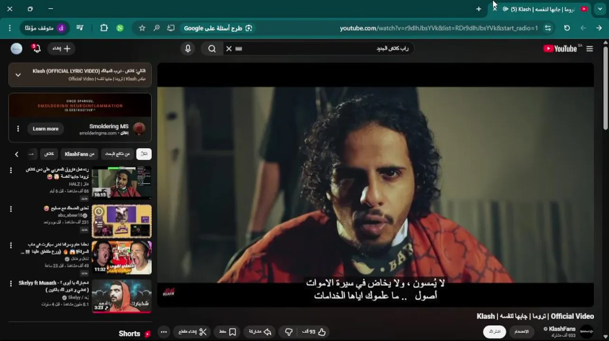Open the Smoldering MS ad options menu
Screen dimensions: 609x341
[x=18, y=129]
